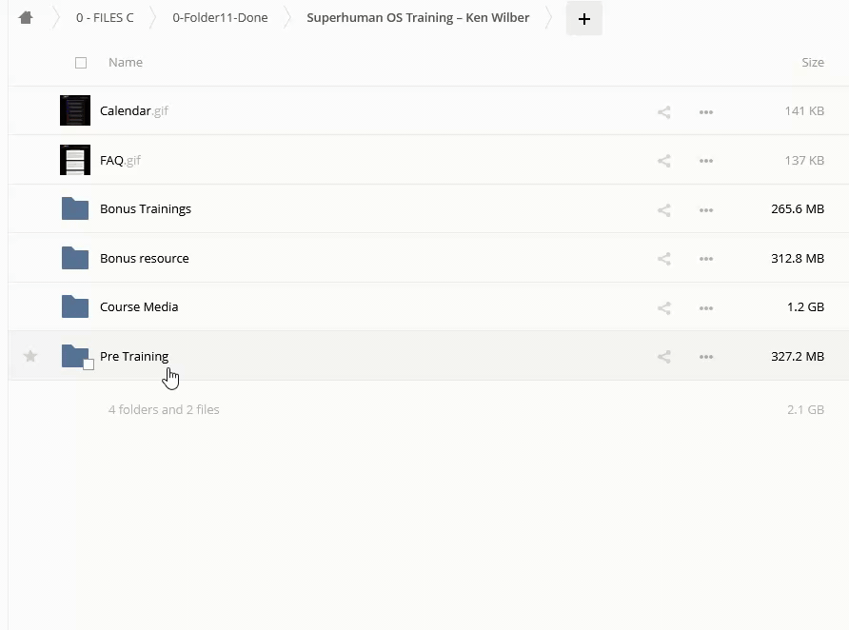Share the Calendar.gif file

point(664,111)
